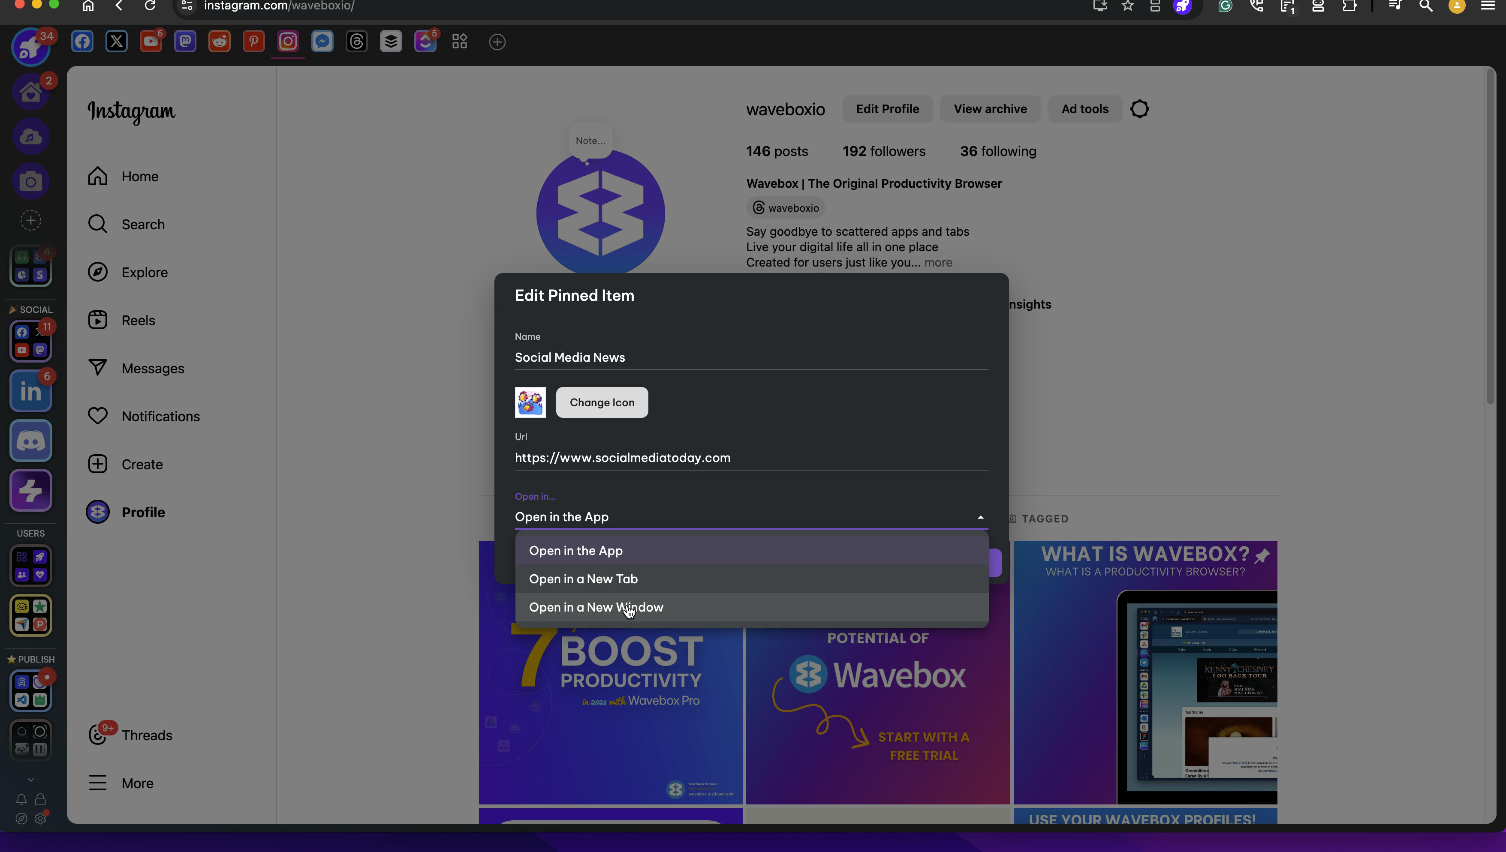The image size is (1506, 852).
Task: Click the Change Icon button
Action: [602, 402]
